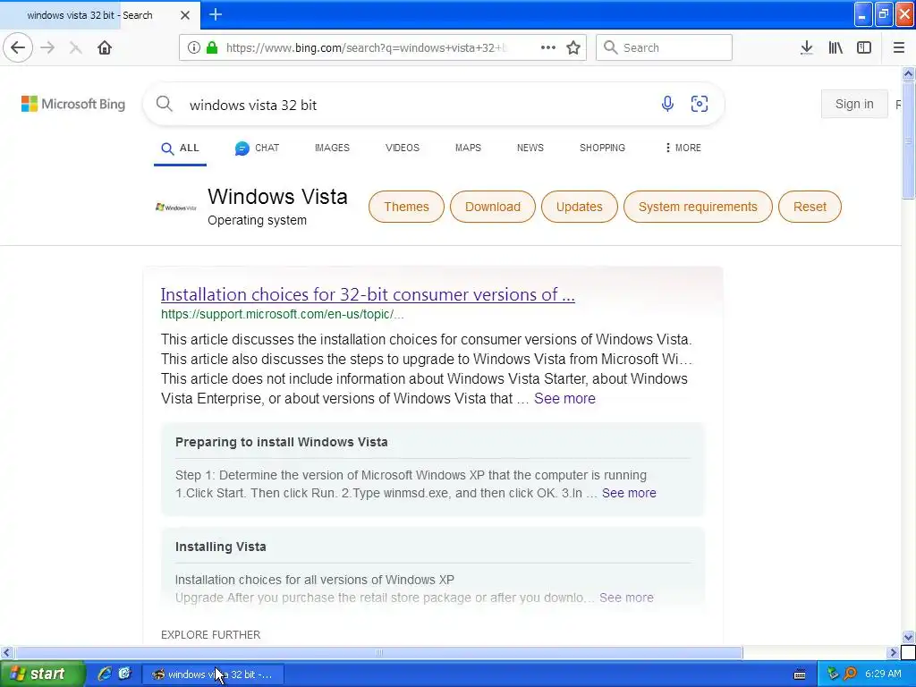Screen dimensions: 916x687
Task: Open a new tab with the plus button
Action: tap(216, 14)
